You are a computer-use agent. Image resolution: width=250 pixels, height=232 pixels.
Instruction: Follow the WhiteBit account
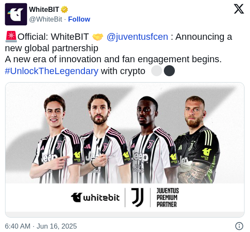coord(79,19)
